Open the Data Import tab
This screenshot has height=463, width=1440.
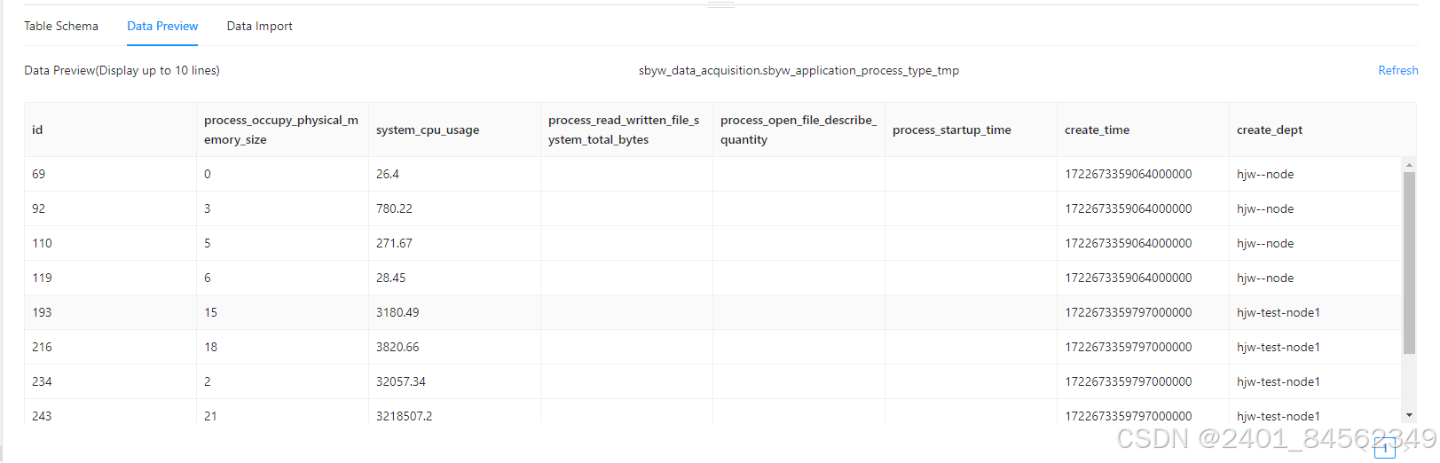(x=259, y=27)
